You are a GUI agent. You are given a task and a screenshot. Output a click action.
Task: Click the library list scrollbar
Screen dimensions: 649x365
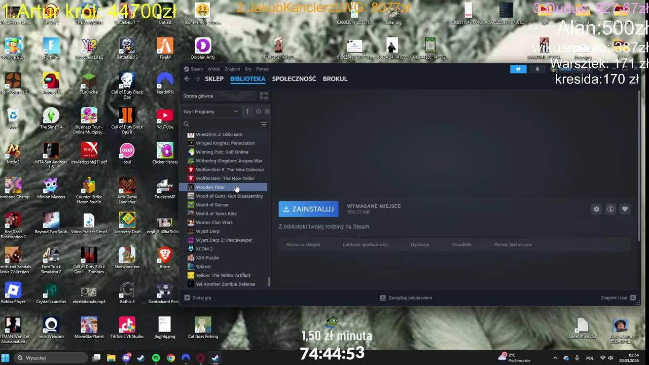pos(269,281)
